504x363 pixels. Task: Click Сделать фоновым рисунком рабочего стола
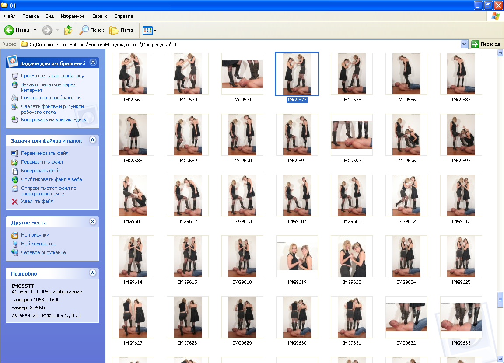tap(52, 109)
